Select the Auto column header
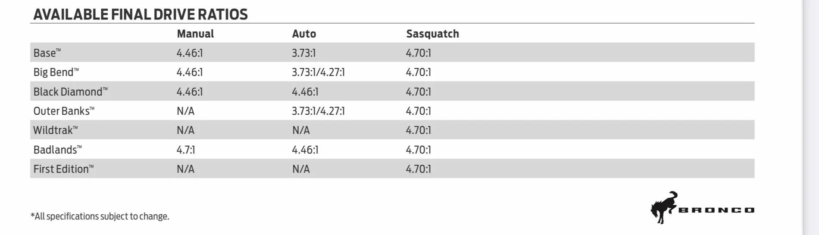This screenshot has height=235, width=819. click(x=304, y=34)
